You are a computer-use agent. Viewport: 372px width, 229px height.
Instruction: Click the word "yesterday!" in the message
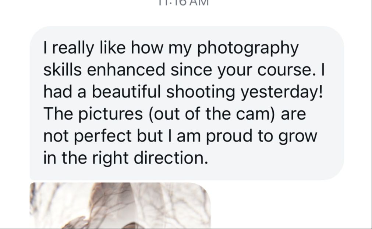[282, 92]
